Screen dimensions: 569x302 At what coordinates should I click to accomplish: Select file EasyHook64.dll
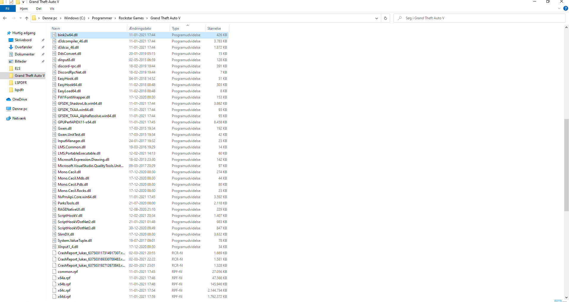pos(140,85)
